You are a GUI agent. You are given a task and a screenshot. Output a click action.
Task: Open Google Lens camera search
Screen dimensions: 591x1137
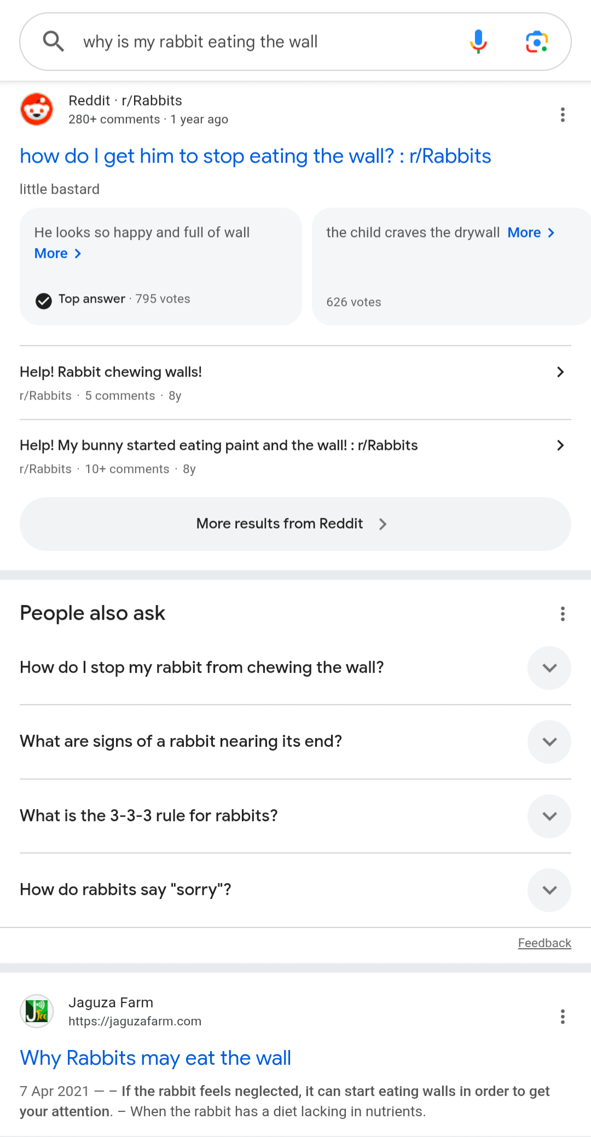[x=537, y=42]
